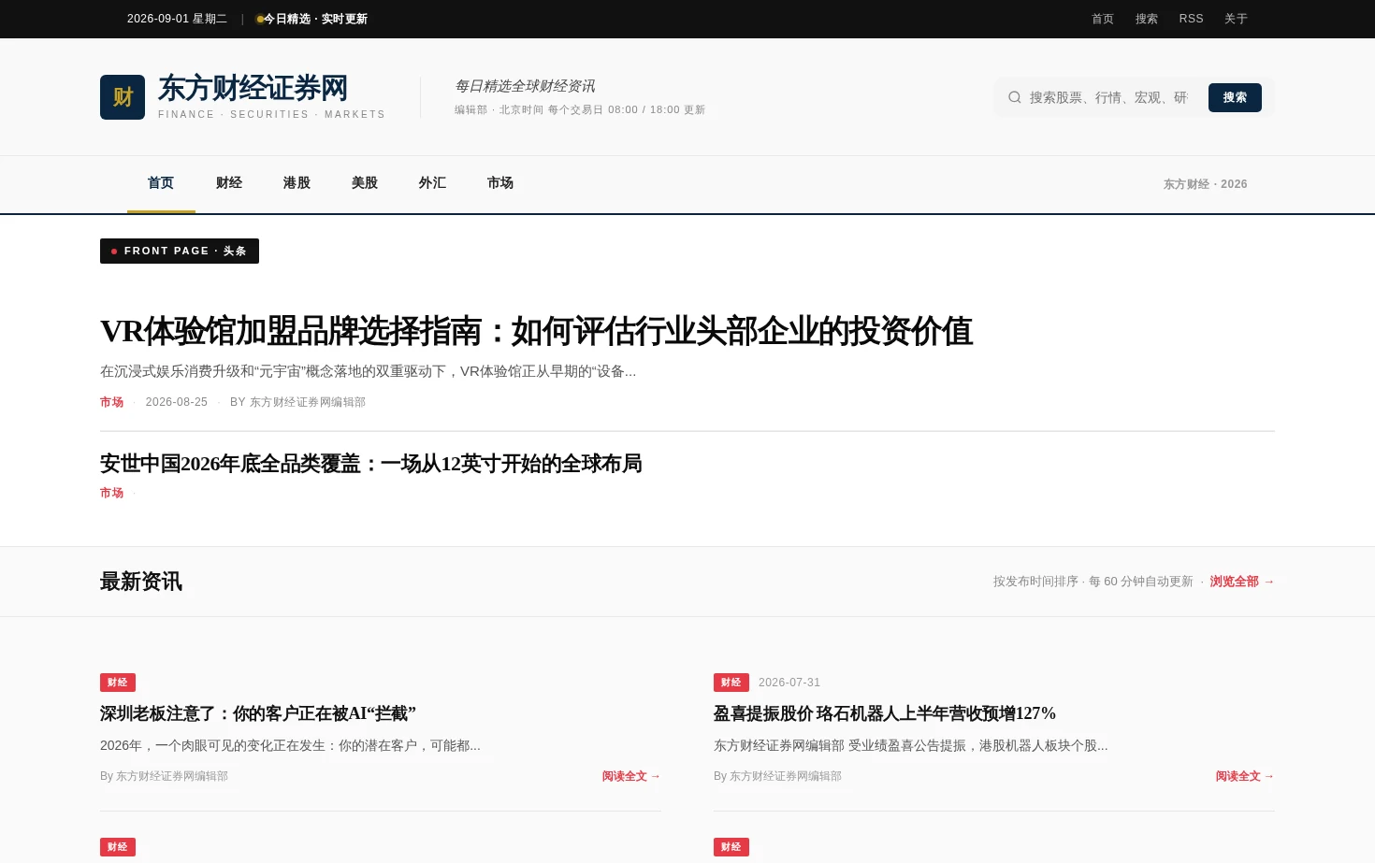Click 市场 tag under 安世中国 headline
Image resolution: width=1375 pixels, height=863 pixels.
pos(111,493)
